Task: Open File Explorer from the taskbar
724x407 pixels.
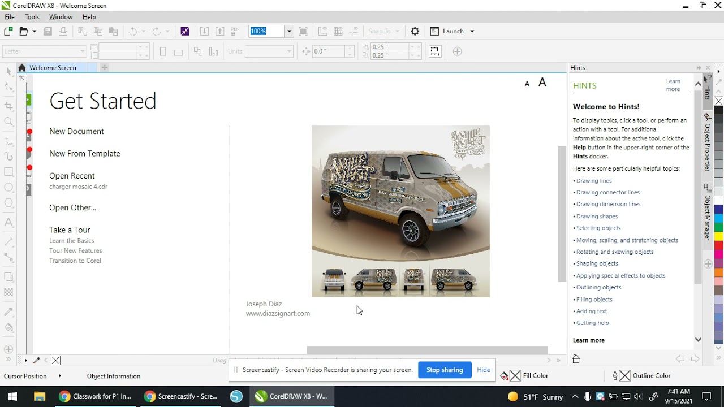Action: [x=40, y=396]
